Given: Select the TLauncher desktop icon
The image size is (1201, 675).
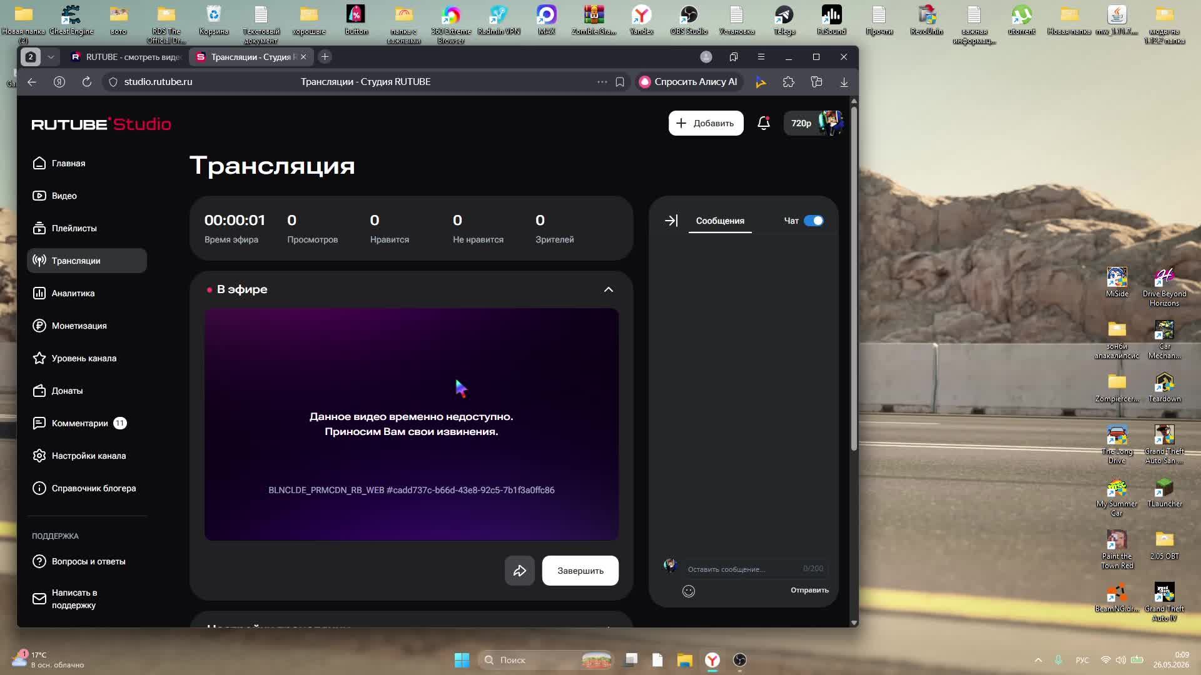Looking at the screenshot, I should point(1165,492).
